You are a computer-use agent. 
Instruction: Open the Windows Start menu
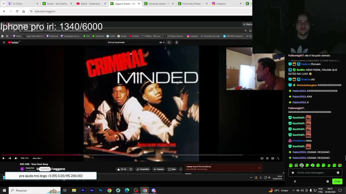click(4, 190)
